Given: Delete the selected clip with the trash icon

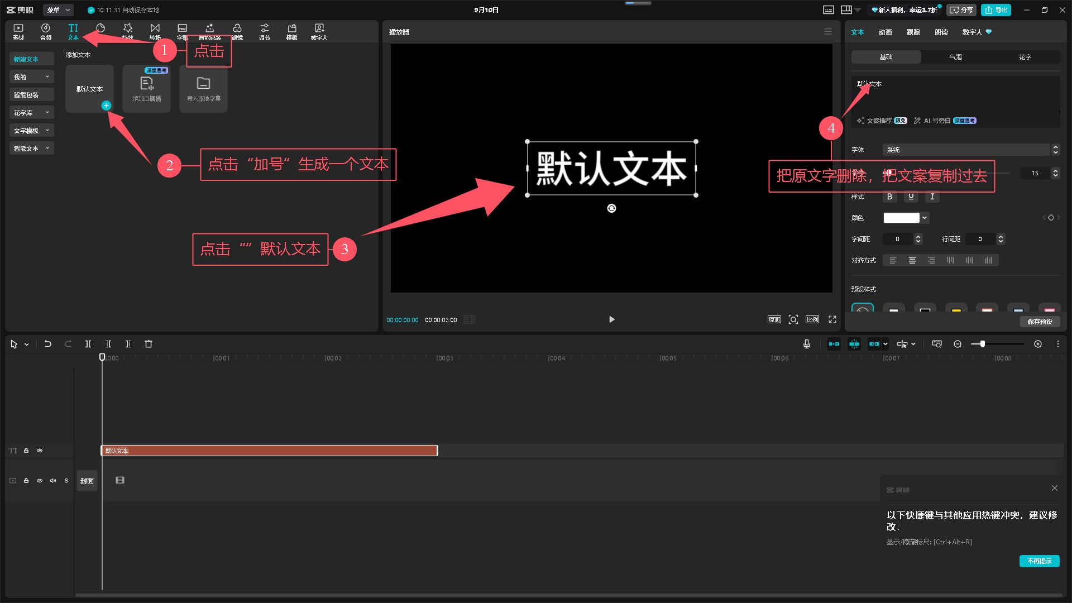Looking at the screenshot, I should pyautogui.click(x=149, y=344).
